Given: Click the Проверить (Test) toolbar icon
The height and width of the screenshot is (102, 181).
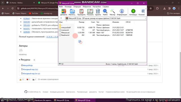Looking at the screenshot, I should point(81,12).
